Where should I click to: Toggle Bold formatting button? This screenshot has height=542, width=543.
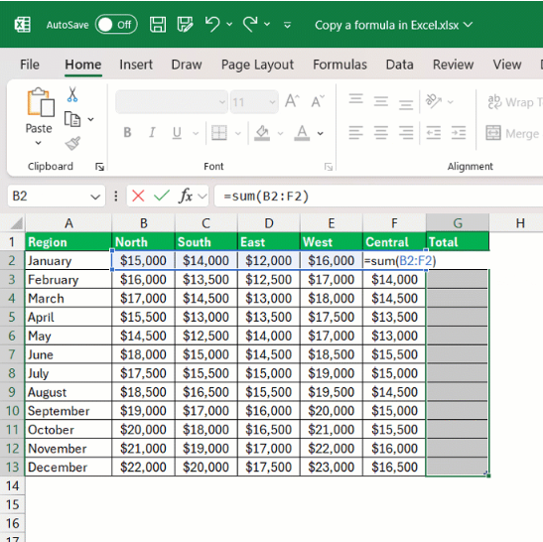[x=127, y=132]
